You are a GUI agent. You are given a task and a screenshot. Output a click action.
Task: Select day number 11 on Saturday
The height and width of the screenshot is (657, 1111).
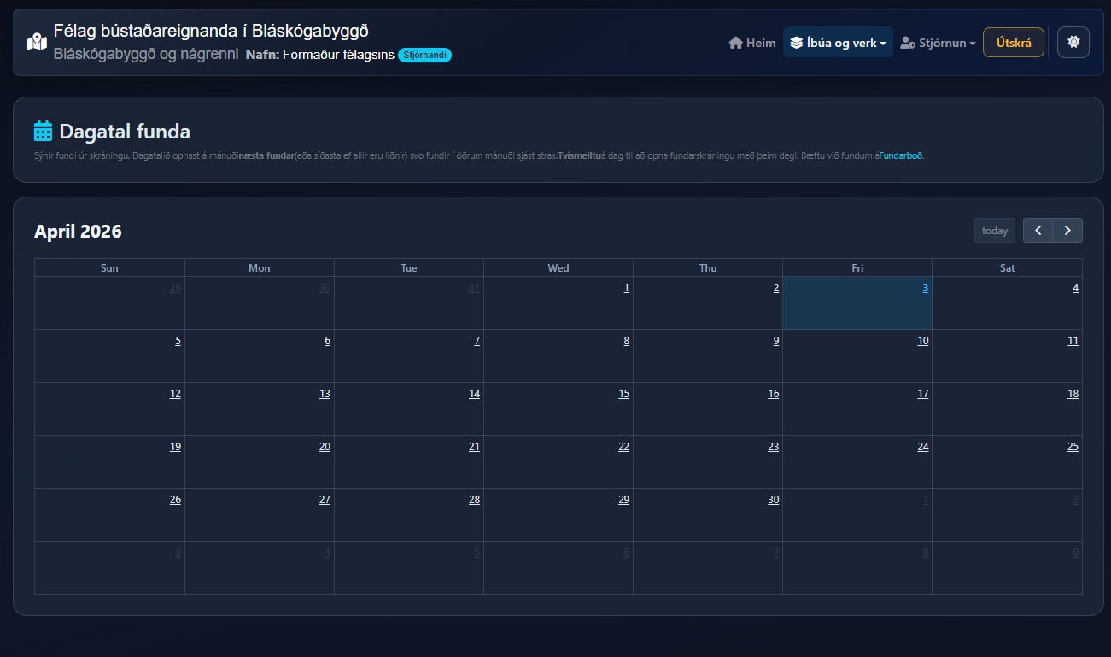pos(1073,341)
